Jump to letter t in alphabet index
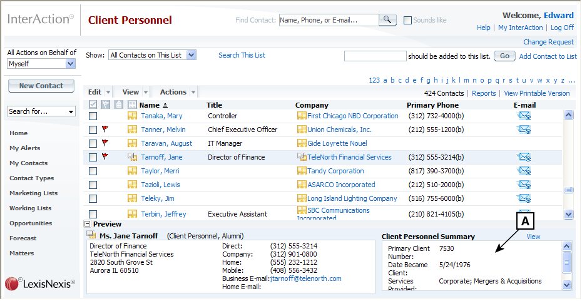This screenshot has height=301, width=582. (518, 81)
